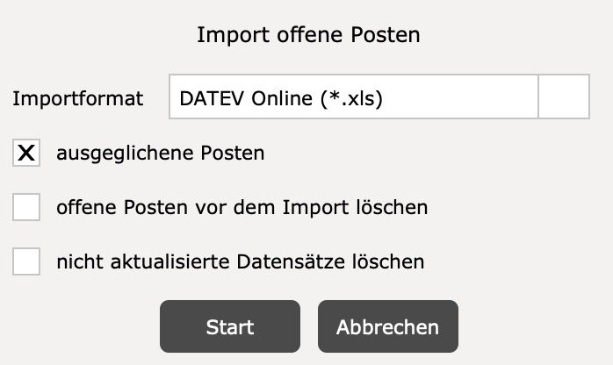The width and height of the screenshot is (613, 365).
Task: Uncheck the X-marked ausgeglichene Posten box
Action: 27,154
